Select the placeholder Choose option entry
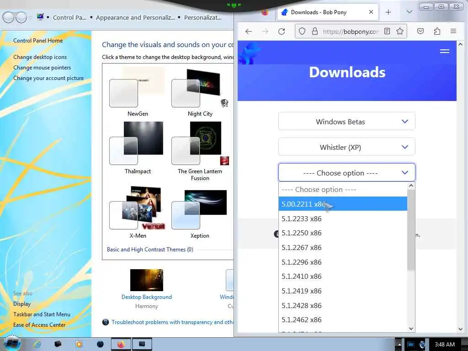468x351 pixels. tap(343, 190)
